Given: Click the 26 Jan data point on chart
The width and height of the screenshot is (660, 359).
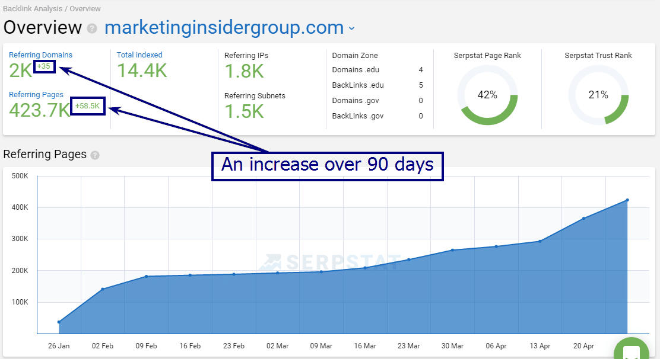Looking at the screenshot, I should [x=59, y=322].
